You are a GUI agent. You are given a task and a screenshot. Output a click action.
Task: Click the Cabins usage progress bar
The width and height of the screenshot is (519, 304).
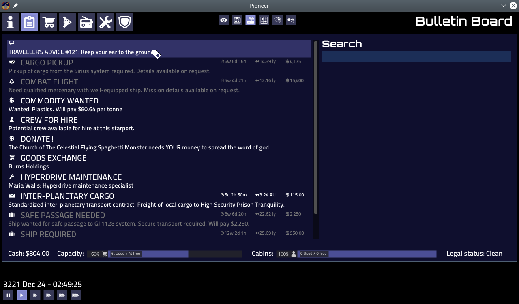[356, 254]
